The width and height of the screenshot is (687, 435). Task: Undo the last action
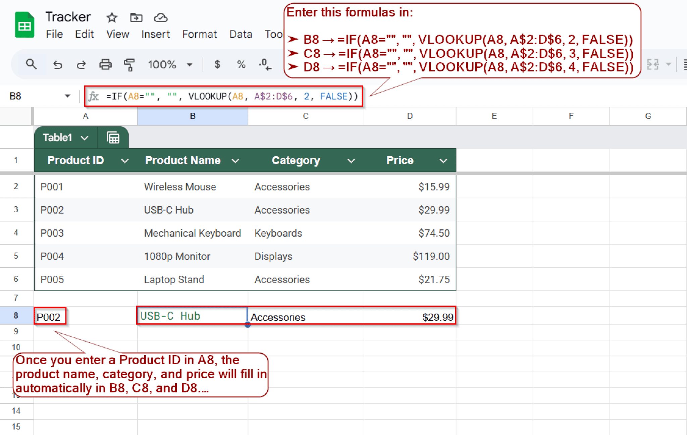tap(57, 64)
